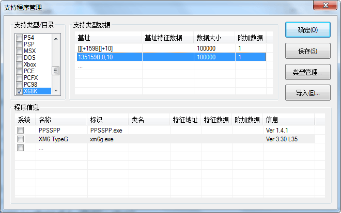Open 类型管理... dialog
The height and width of the screenshot is (213, 341).
pyautogui.click(x=307, y=72)
